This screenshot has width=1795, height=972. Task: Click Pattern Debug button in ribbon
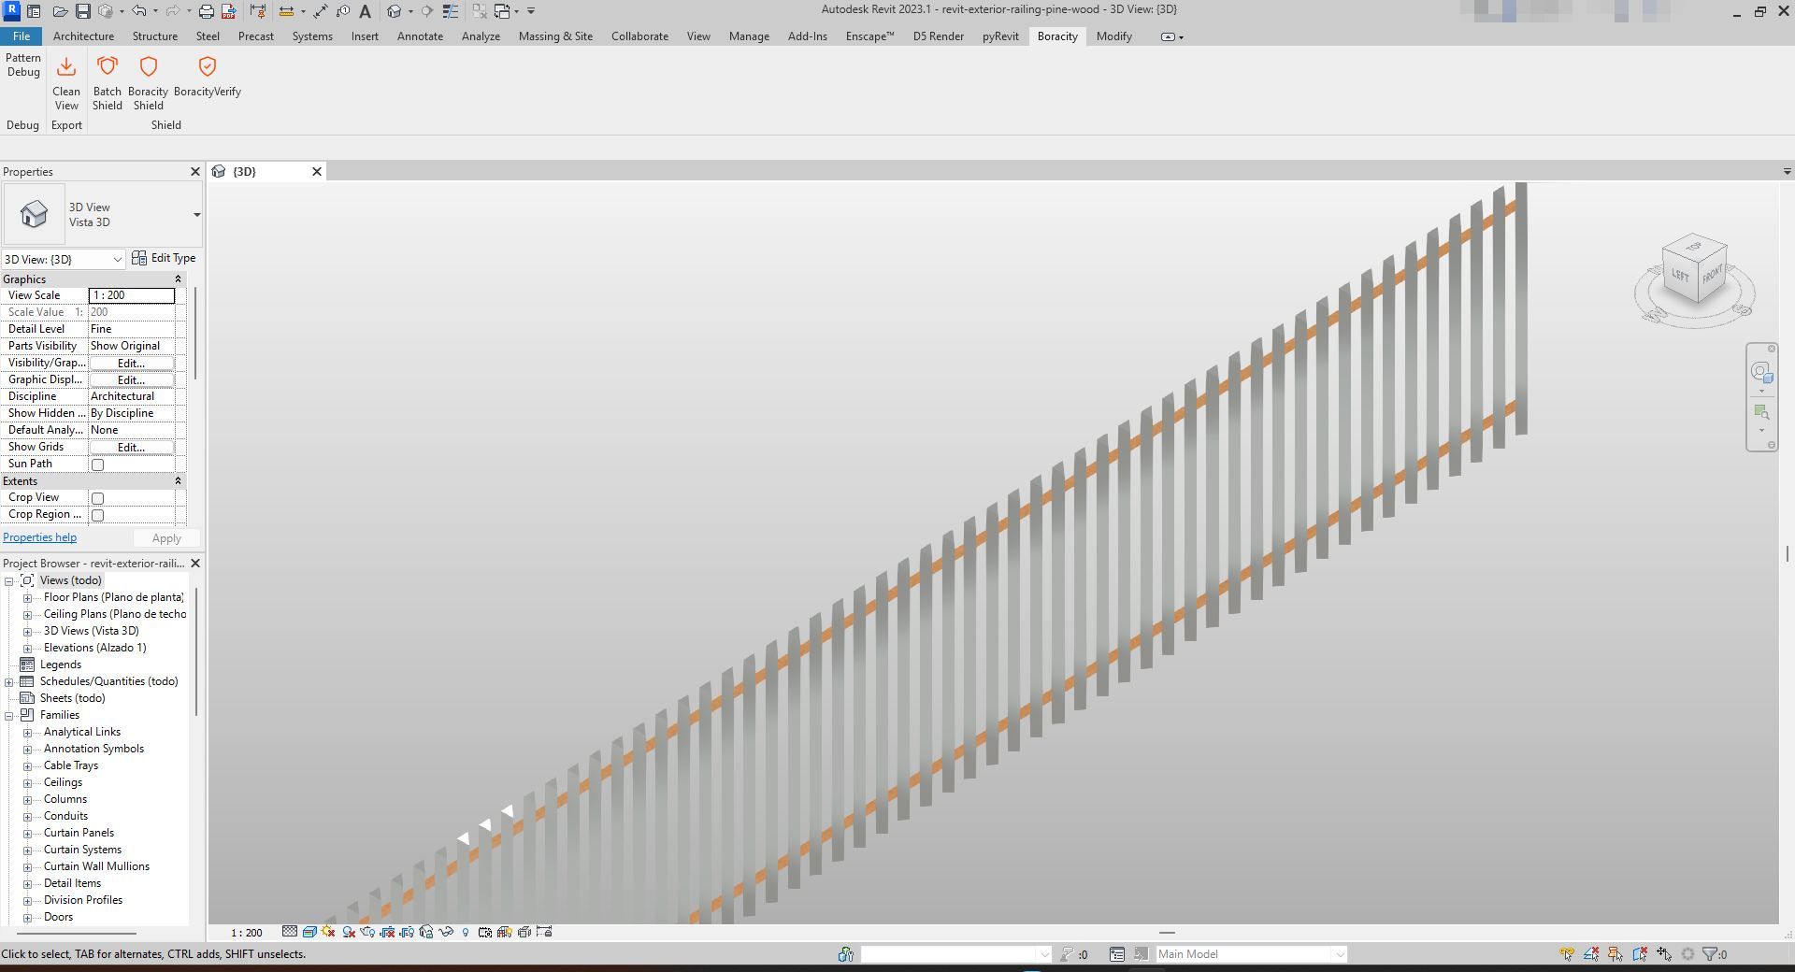click(23, 64)
